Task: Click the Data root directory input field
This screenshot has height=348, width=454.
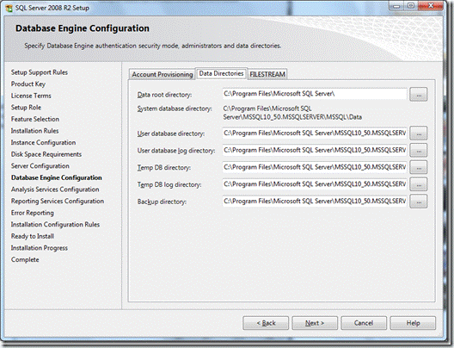Action: point(315,94)
